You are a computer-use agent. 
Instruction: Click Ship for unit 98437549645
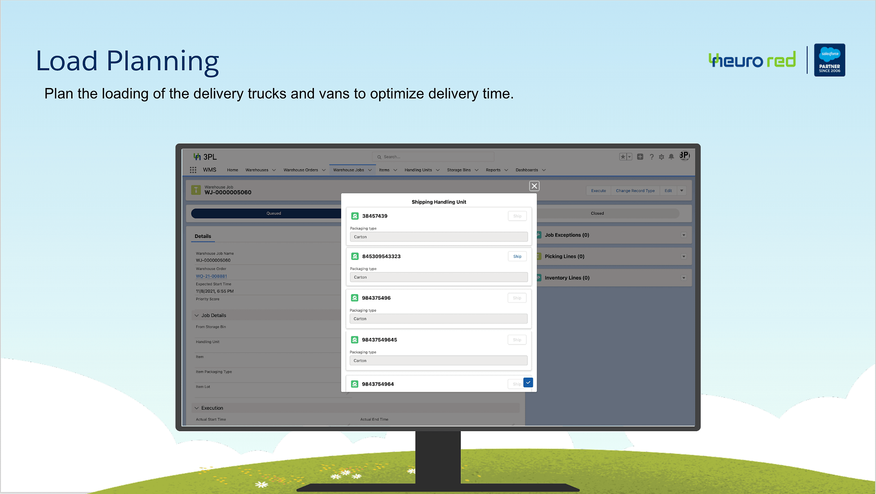pos(517,340)
